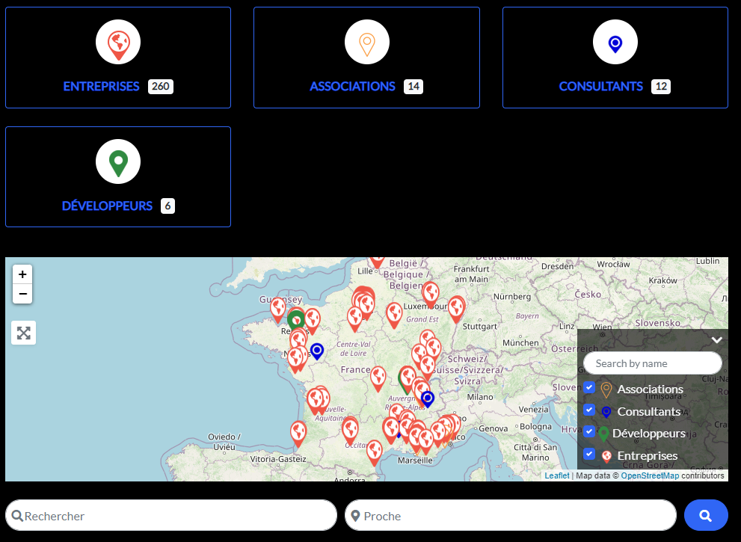The height and width of the screenshot is (542, 741).
Task: Uncheck the Consultants layer checkbox
Action: point(588,410)
